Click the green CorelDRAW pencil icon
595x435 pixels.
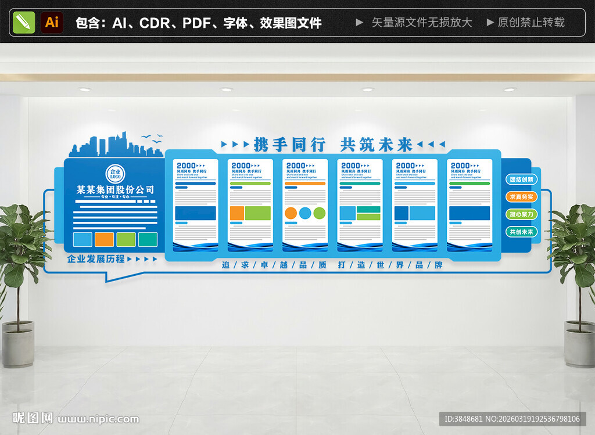pos(24,23)
